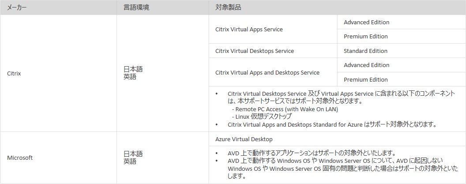Click Advanced Edition beside Citrix Virtual Apps Service
Screen dimensions: 466x184
coord(366,22)
